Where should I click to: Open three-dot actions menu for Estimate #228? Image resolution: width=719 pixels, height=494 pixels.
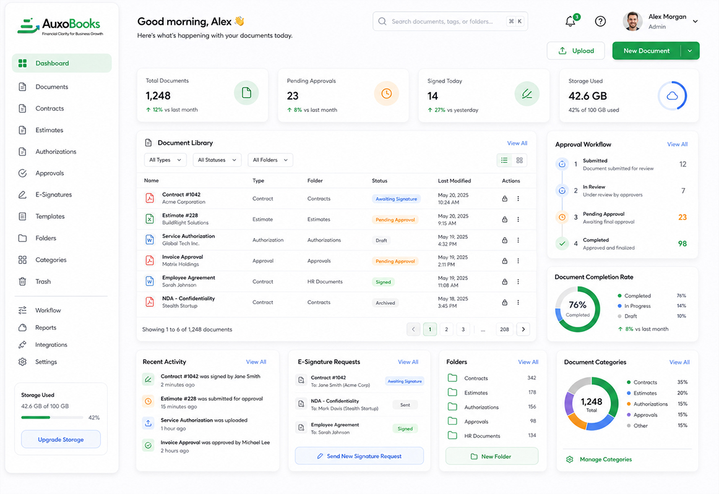(518, 219)
